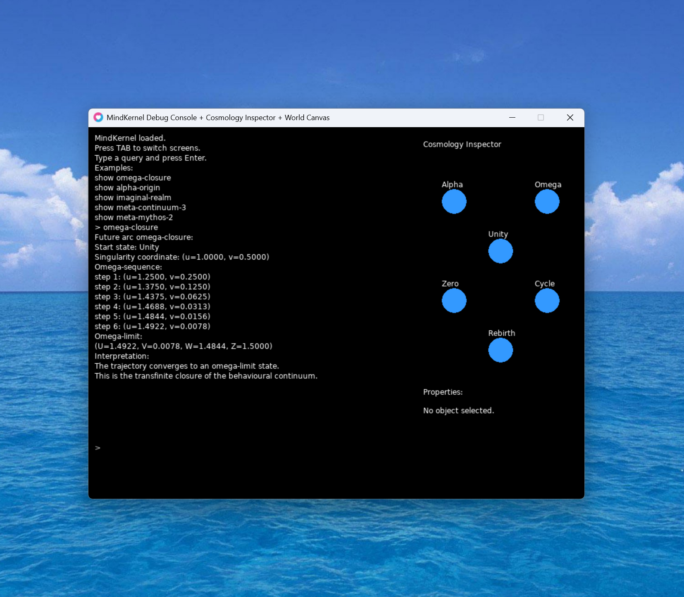Close the MindKernel Debug Console window
This screenshot has height=597, width=684.
570,118
